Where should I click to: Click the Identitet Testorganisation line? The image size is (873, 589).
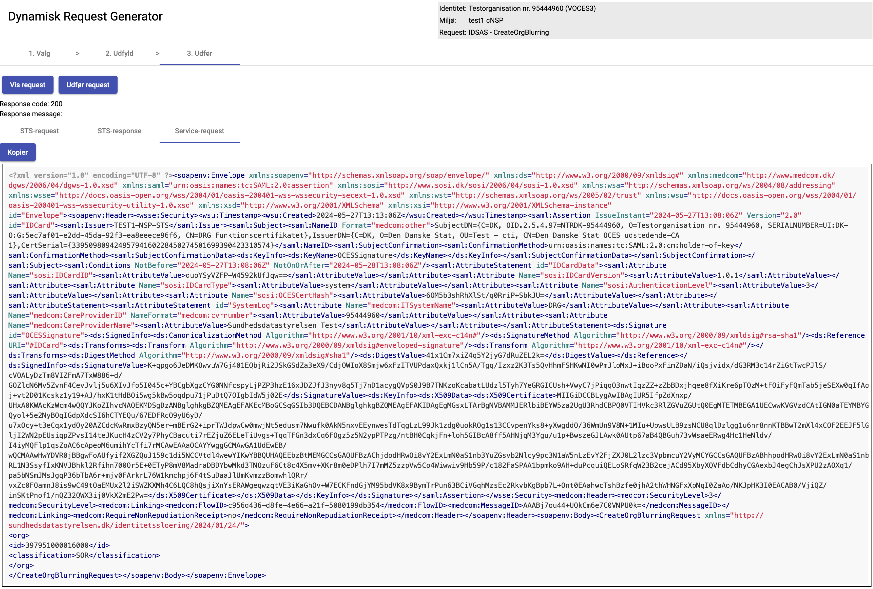click(x=517, y=8)
